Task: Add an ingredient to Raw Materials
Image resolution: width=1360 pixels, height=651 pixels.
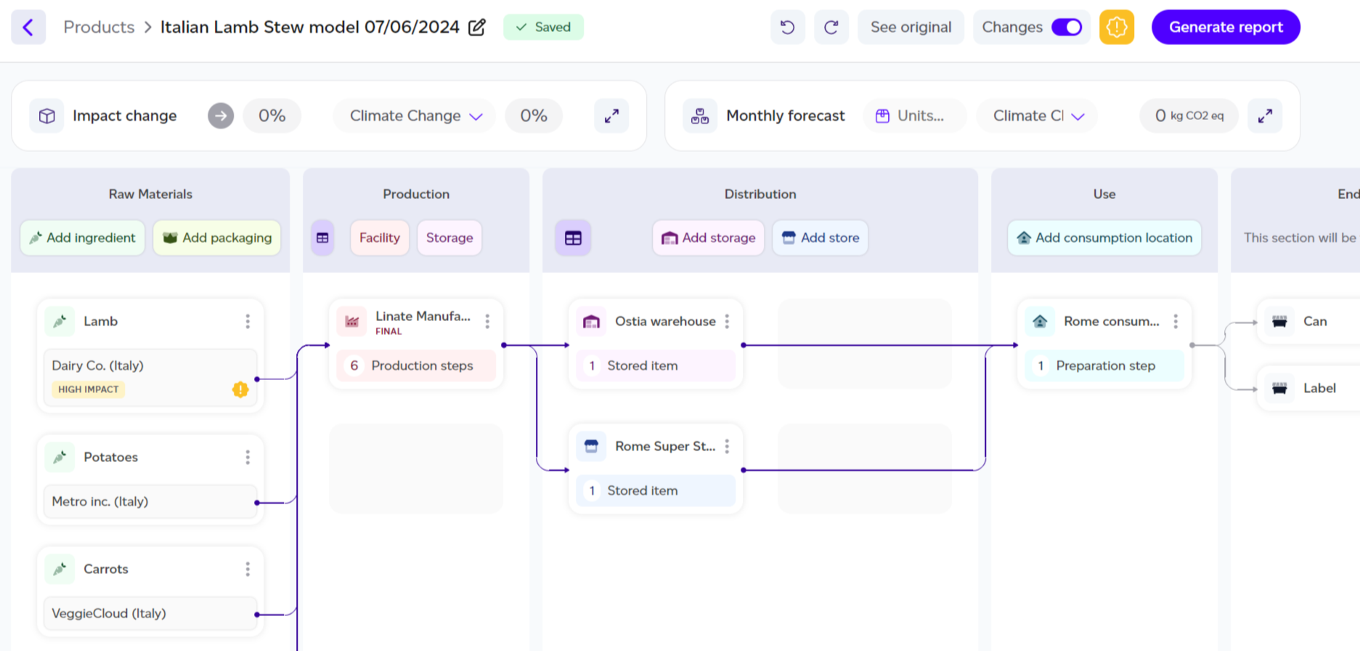Action: click(83, 238)
